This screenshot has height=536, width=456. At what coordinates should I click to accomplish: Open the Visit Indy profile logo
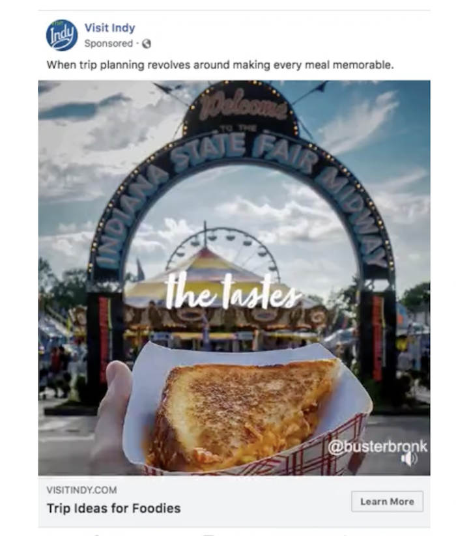coord(62,35)
